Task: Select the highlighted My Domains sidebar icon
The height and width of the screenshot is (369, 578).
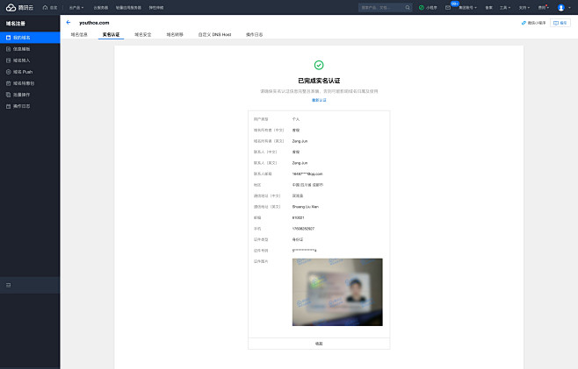Action: tap(9, 38)
